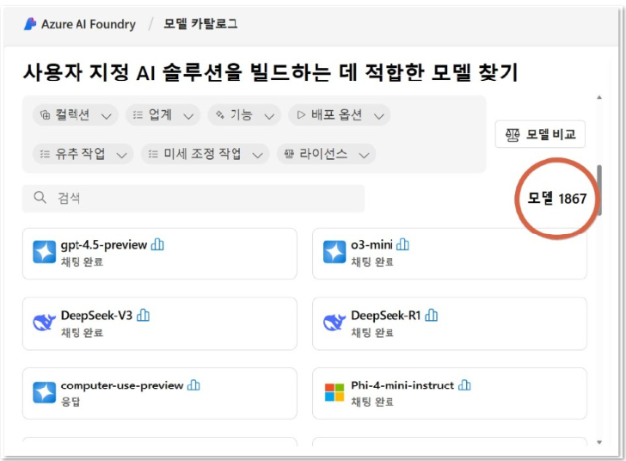Click the DeepSeek-V3 whale icon
Image resolution: width=626 pixels, height=461 pixels.
(x=44, y=323)
